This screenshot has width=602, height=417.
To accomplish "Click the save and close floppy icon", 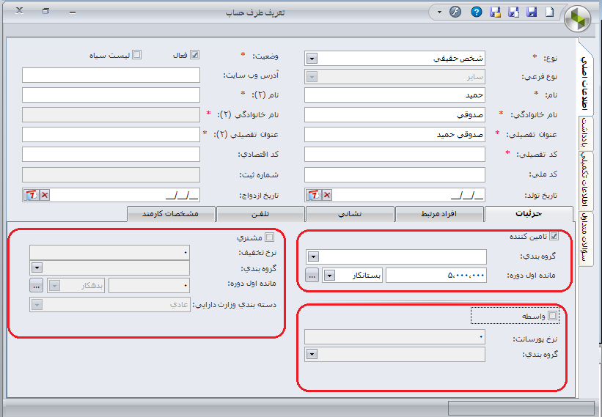I will (x=495, y=12).
